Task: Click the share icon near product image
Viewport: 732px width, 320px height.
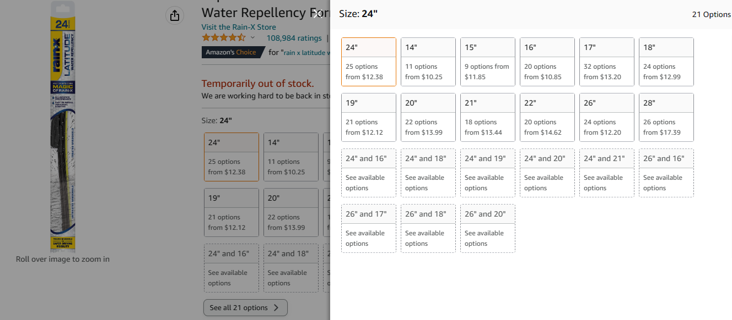Action: [x=175, y=15]
